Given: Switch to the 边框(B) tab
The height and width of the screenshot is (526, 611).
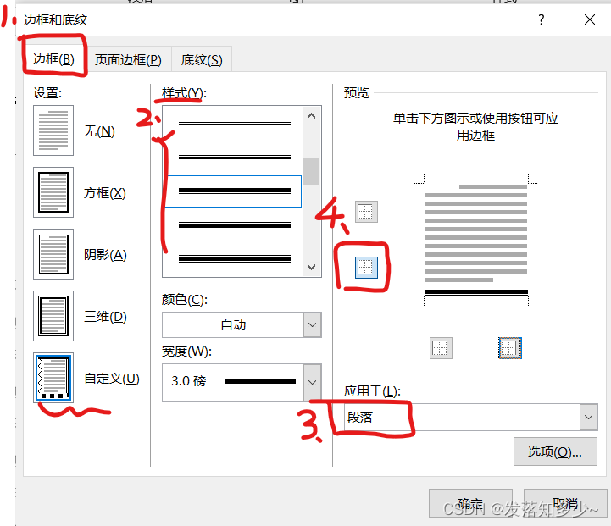Looking at the screenshot, I should point(53,59).
